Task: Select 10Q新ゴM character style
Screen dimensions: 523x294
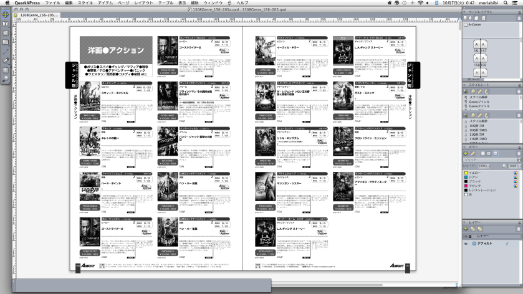Action: [478, 126]
